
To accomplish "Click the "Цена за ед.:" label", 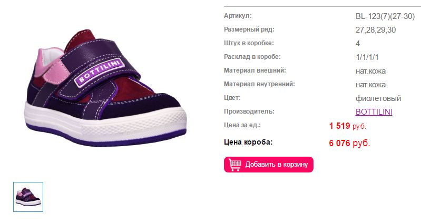I will click(242, 125).
